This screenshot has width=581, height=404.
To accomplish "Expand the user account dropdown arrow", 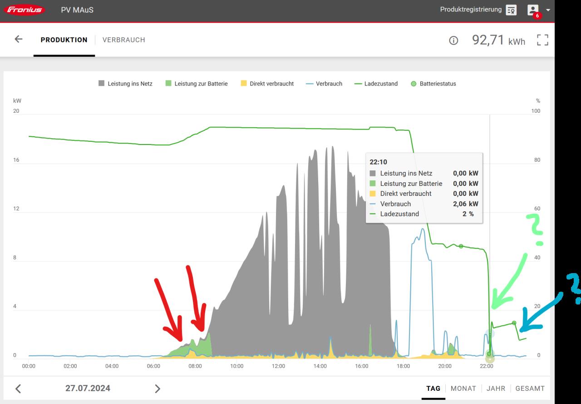I will [x=548, y=10].
